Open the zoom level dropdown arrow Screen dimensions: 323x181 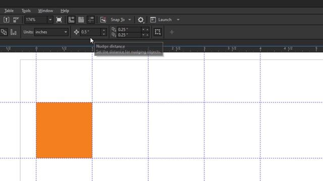[50, 20]
